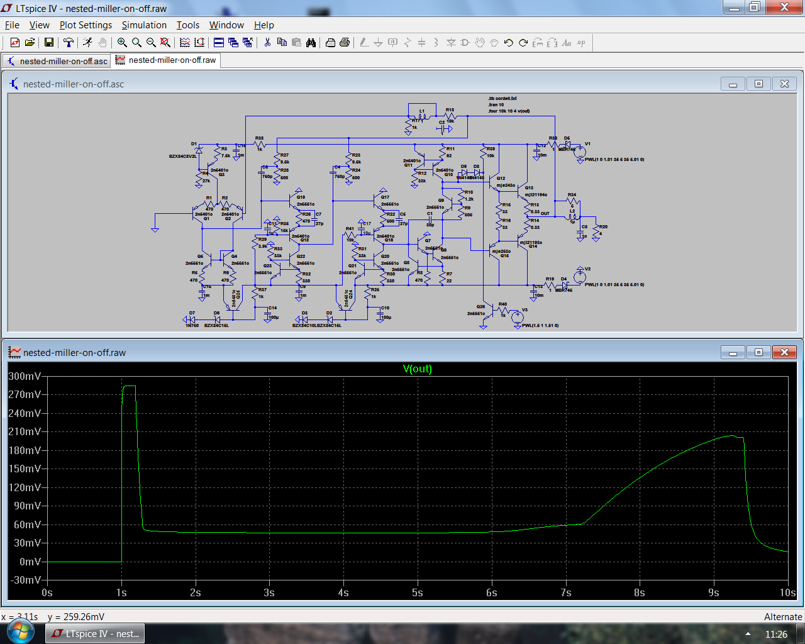Cut with the scissors icon
This screenshot has height=644, width=805.
267,43
